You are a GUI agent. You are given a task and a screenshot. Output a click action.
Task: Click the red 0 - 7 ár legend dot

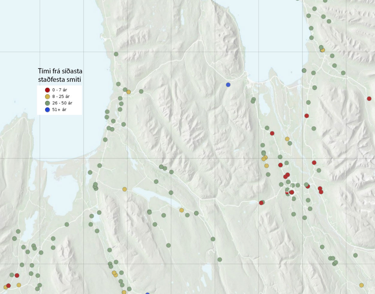48,90
